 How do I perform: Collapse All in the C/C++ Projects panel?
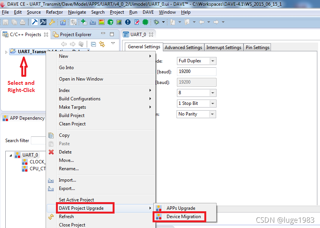point(94,44)
